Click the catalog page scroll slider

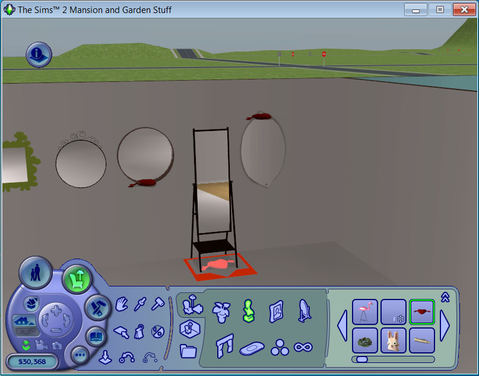click(362, 359)
